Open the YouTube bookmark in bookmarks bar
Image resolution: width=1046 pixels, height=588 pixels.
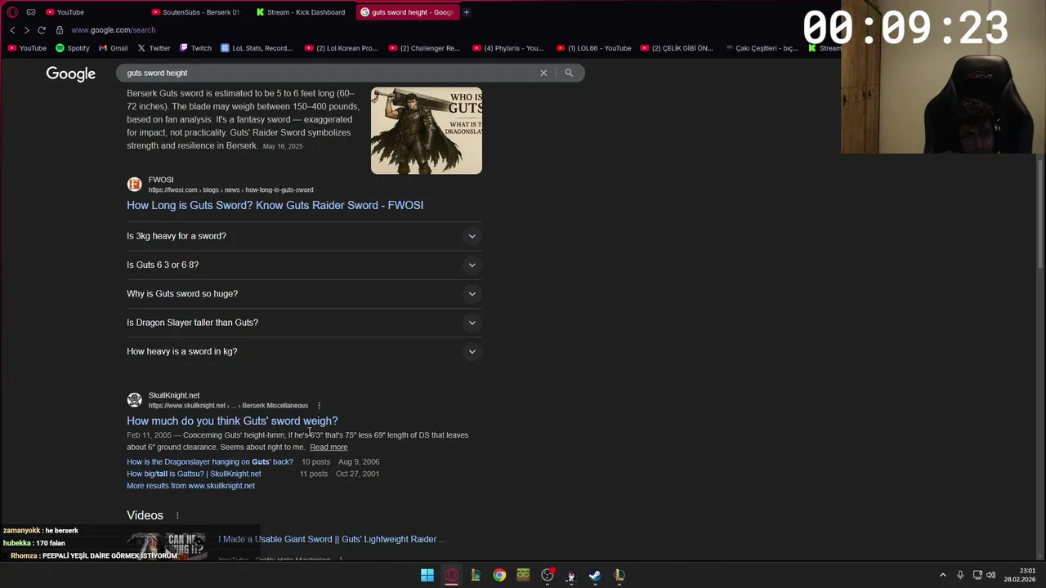pyautogui.click(x=27, y=48)
